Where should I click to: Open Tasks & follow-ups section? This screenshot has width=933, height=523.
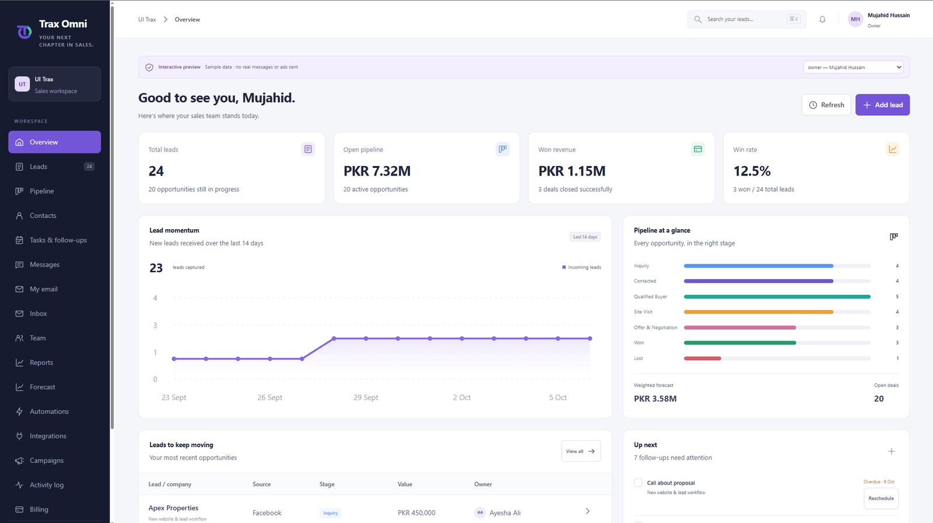click(55, 240)
